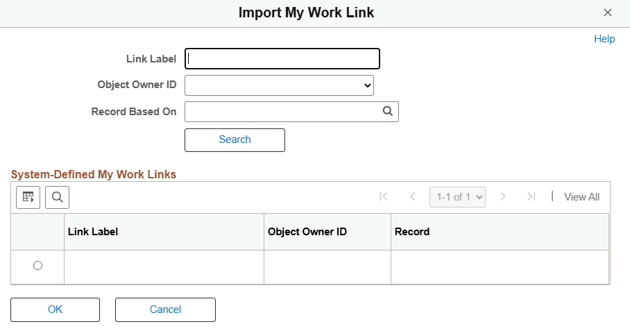630x331 pixels.
Task: Click the Record column header
Action: 412,232
